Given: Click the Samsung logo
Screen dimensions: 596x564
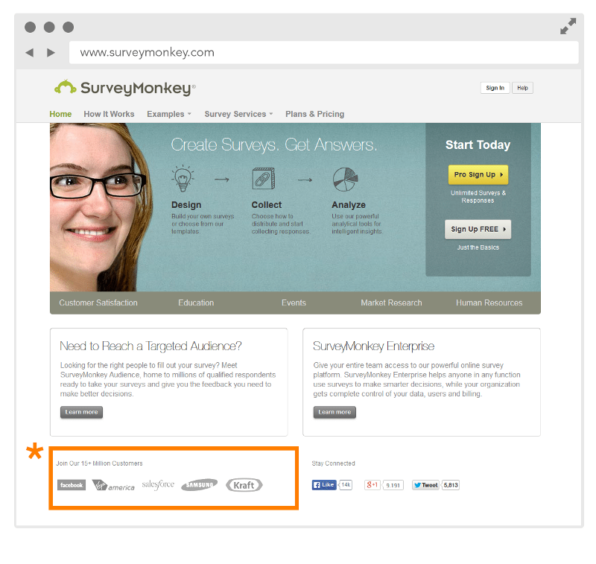Looking at the screenshot, I should 199,484.
